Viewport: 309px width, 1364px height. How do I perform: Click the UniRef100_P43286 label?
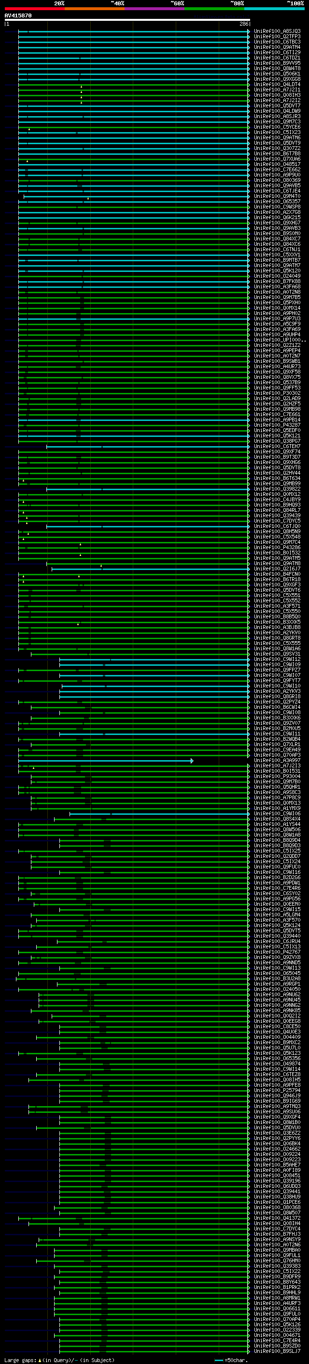pos(277,548)
